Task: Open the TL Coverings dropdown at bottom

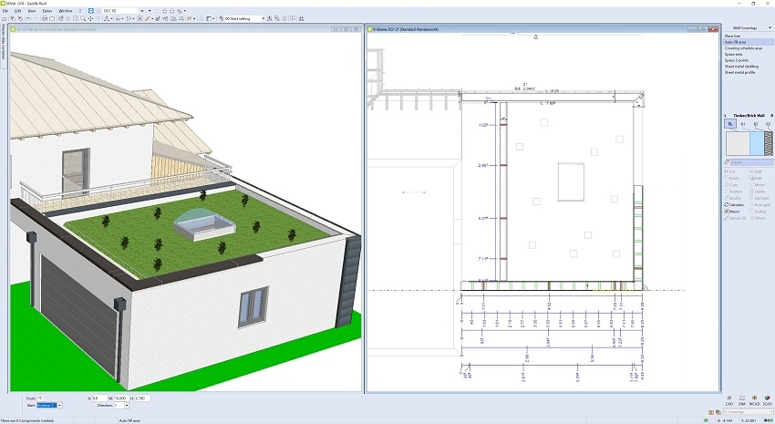Action: click(748, 411)
